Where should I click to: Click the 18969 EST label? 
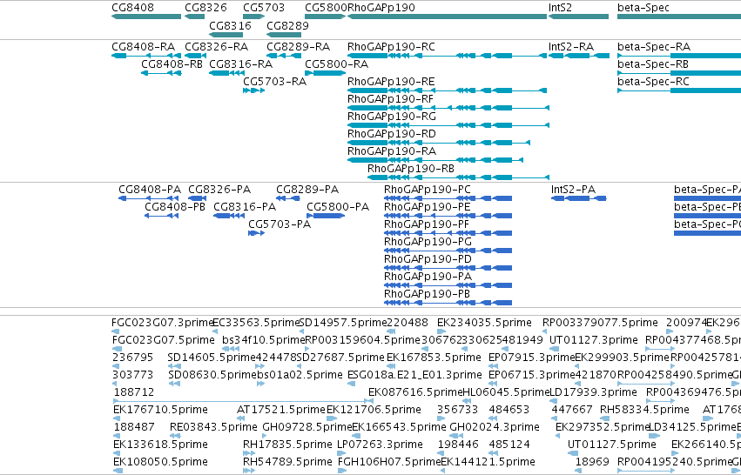pos(592,463)
